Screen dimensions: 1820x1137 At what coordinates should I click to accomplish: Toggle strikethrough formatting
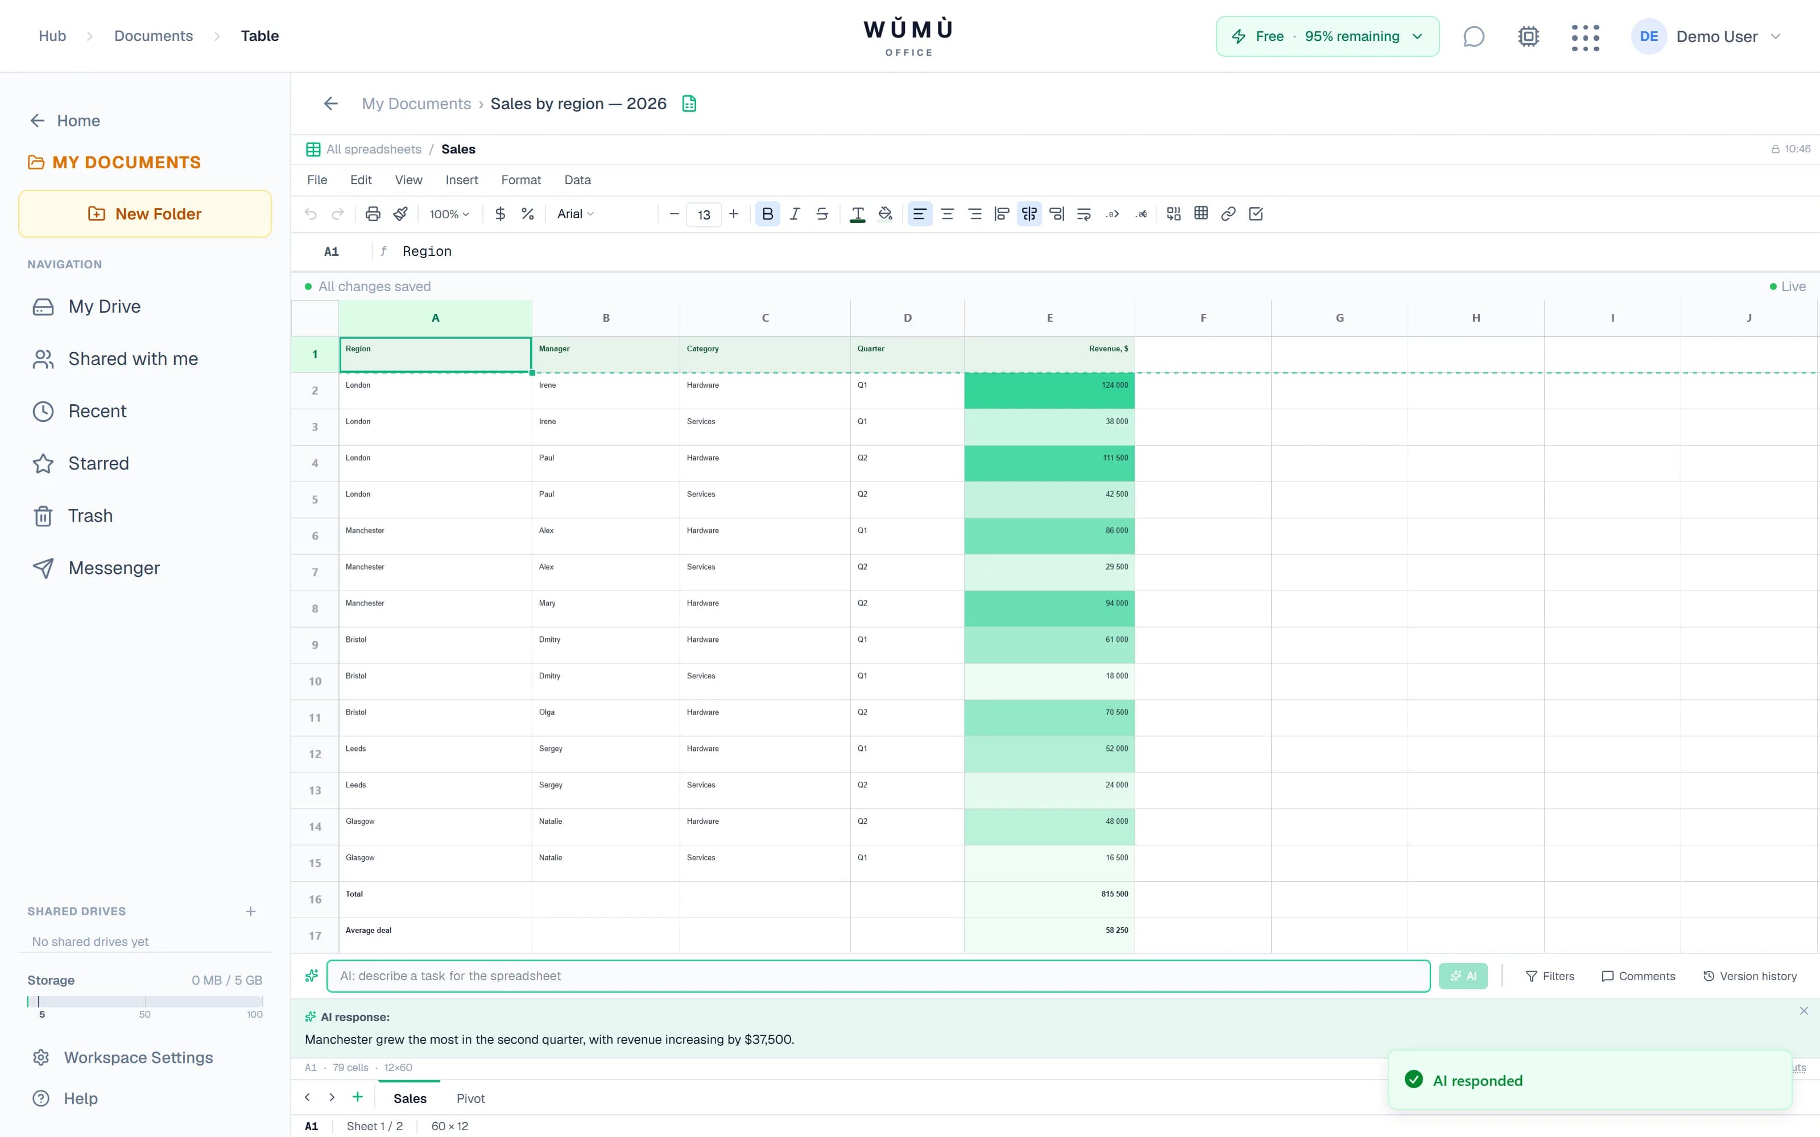coord(822,214)
